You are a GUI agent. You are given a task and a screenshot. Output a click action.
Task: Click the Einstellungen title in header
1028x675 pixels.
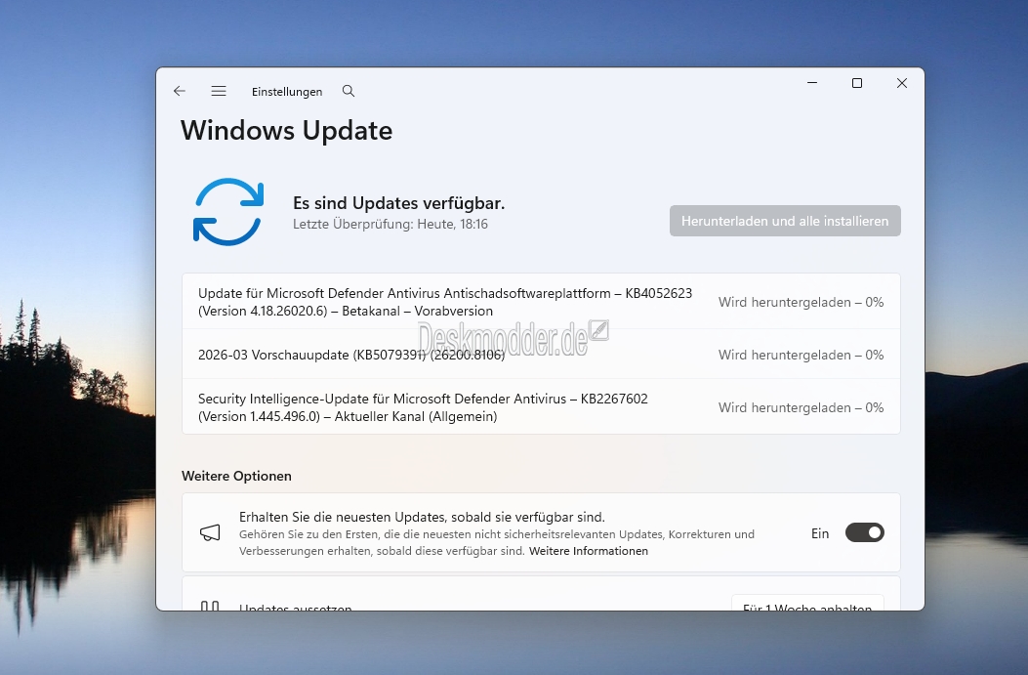coord(287,92)
